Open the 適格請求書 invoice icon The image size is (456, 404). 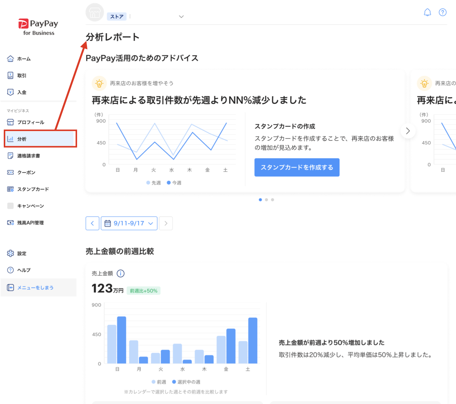(x=11, y=156)
